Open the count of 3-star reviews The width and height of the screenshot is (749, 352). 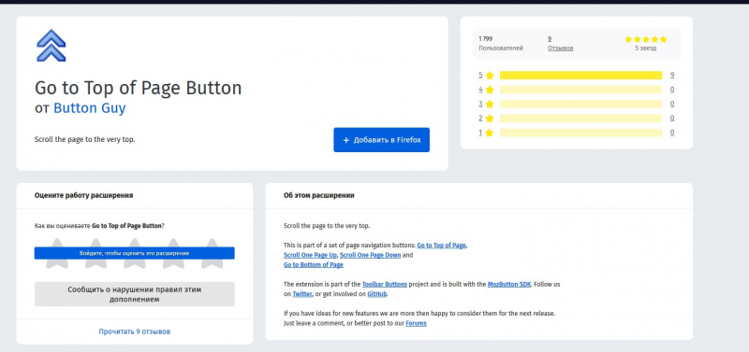(x=672, y=104)
